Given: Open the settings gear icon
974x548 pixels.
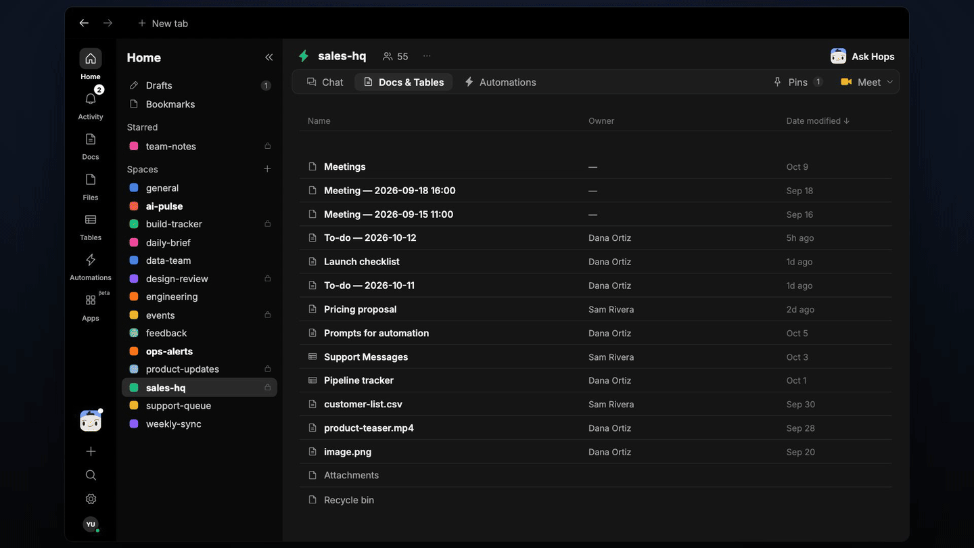Looking at the screenshot, I should (91, 499).
